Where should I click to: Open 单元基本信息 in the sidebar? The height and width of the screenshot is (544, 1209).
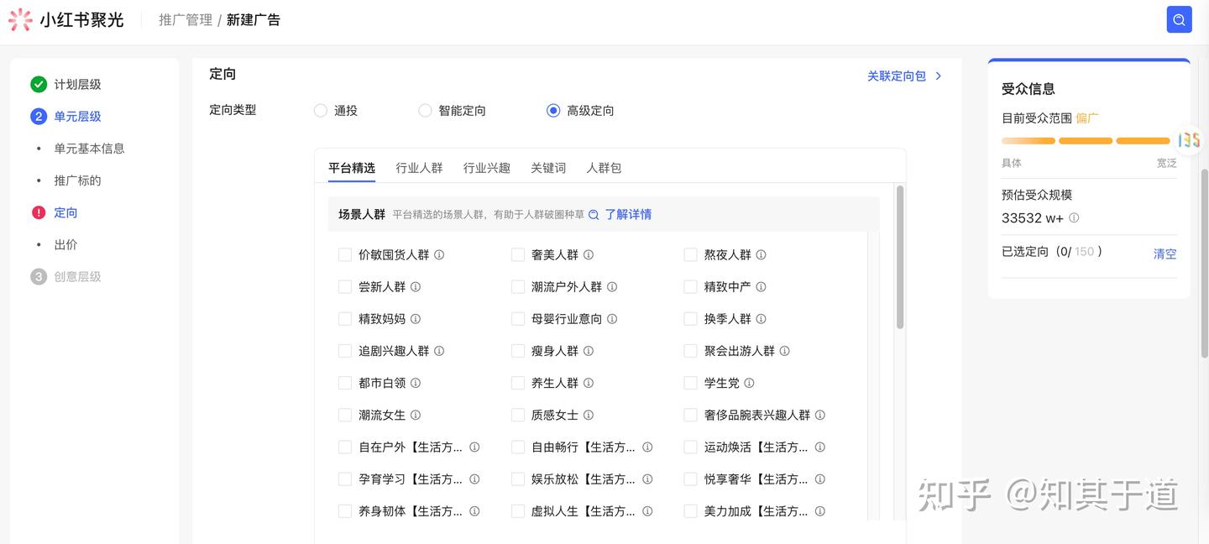[89, 149]
